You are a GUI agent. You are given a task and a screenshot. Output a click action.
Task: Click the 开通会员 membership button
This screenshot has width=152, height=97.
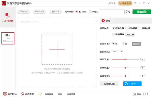pos(125,3)
